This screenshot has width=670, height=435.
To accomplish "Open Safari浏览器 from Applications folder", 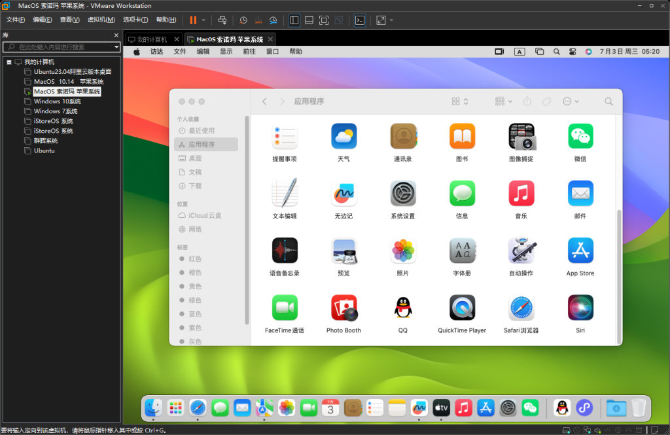I will click(521, 308).
